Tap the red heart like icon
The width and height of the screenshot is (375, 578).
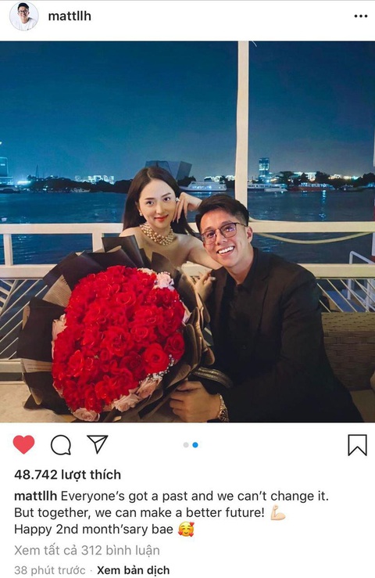coord(24,444)
